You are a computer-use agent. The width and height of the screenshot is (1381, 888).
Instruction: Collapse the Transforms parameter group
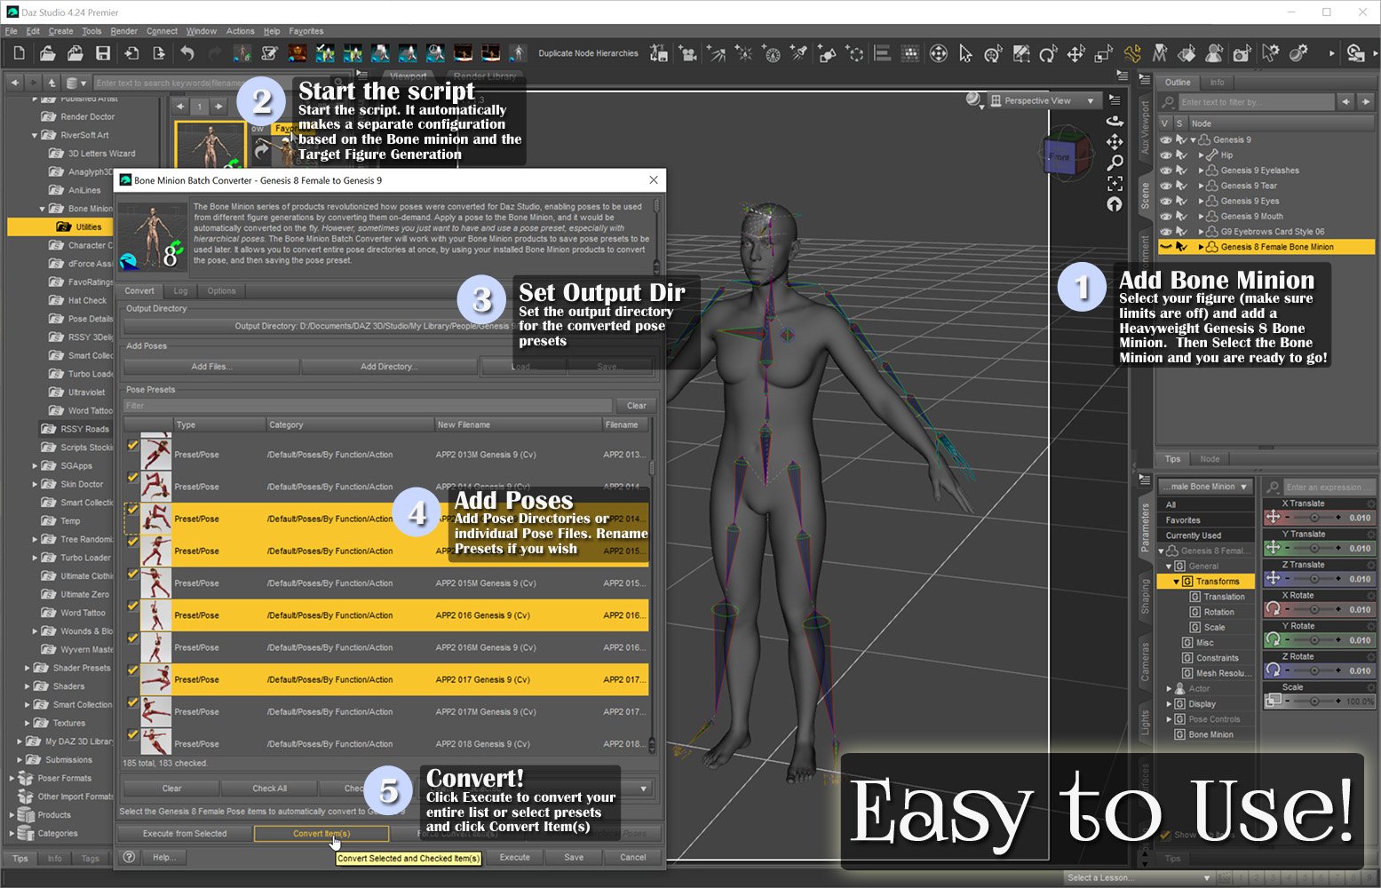1177,582
